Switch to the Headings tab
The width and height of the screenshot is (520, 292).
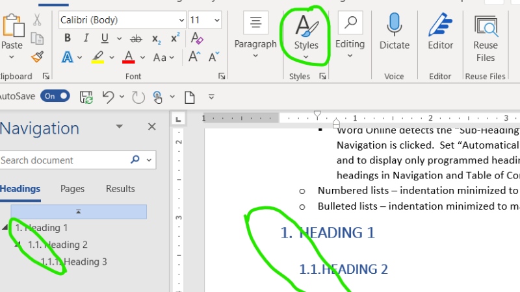20,189
